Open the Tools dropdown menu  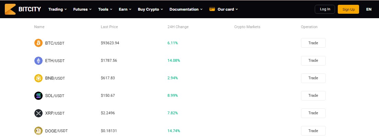[x=105, y=9]
